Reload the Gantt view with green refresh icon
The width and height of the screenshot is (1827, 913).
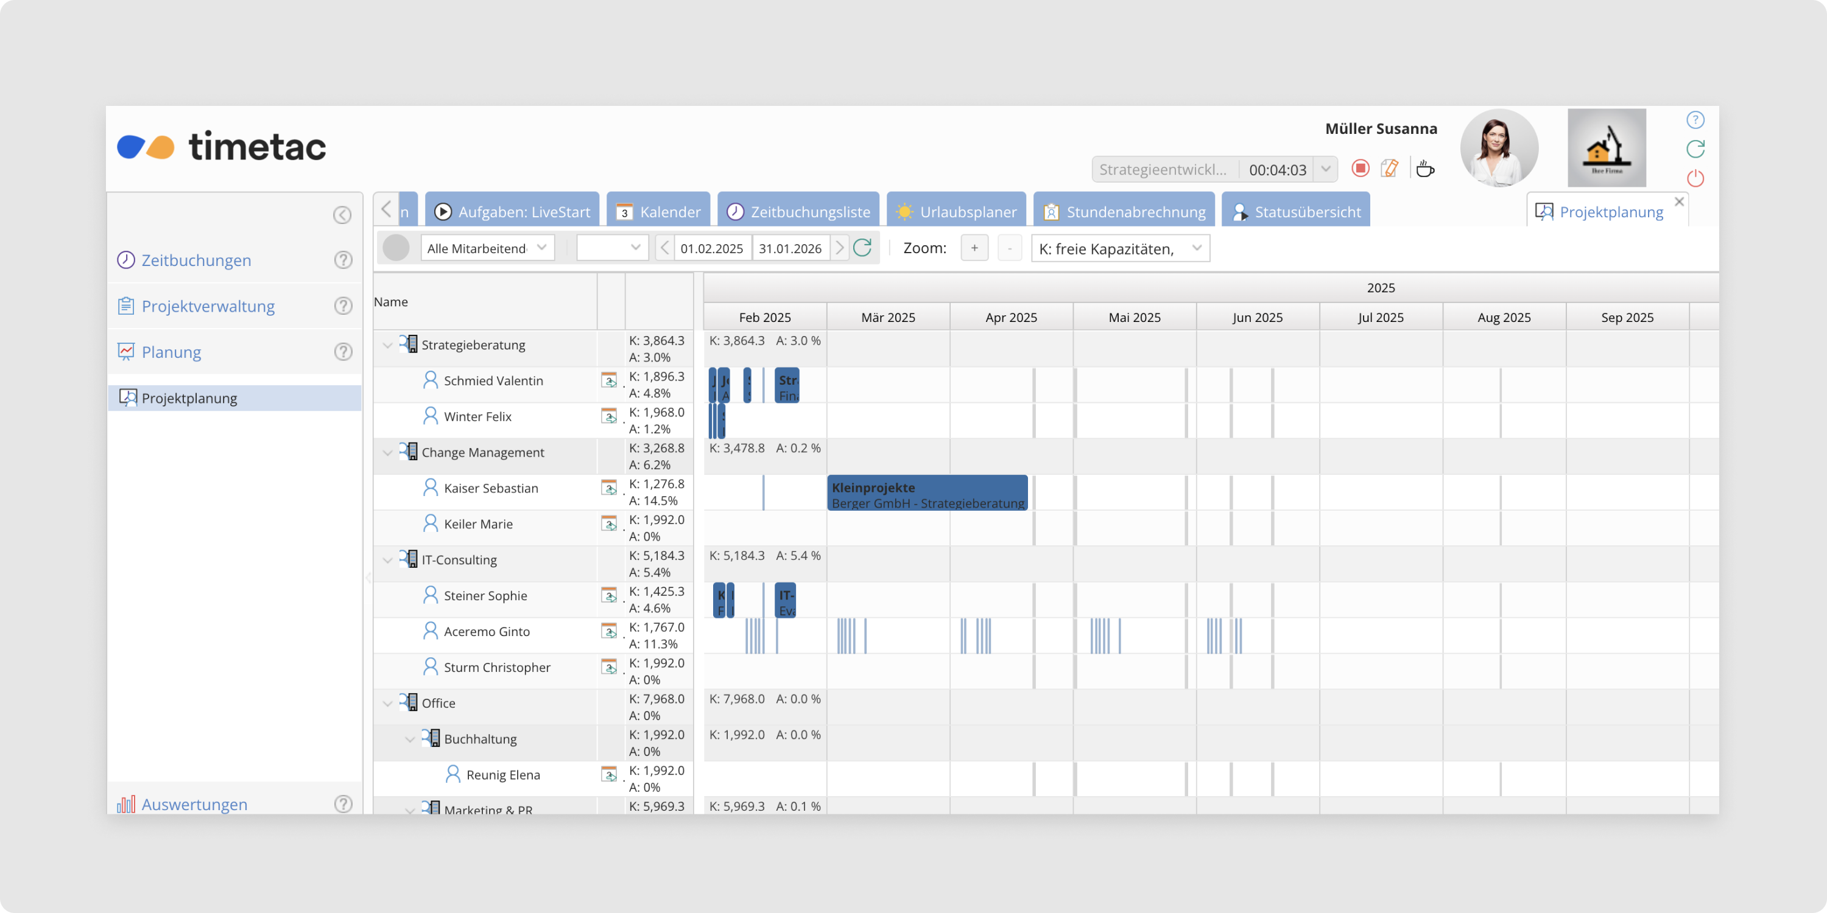[862, 248]
